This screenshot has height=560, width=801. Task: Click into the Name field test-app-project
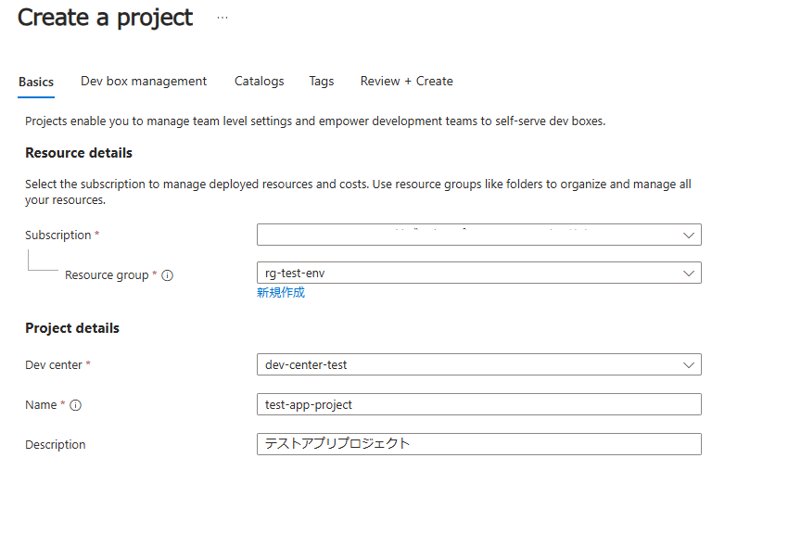pos(478,404)
